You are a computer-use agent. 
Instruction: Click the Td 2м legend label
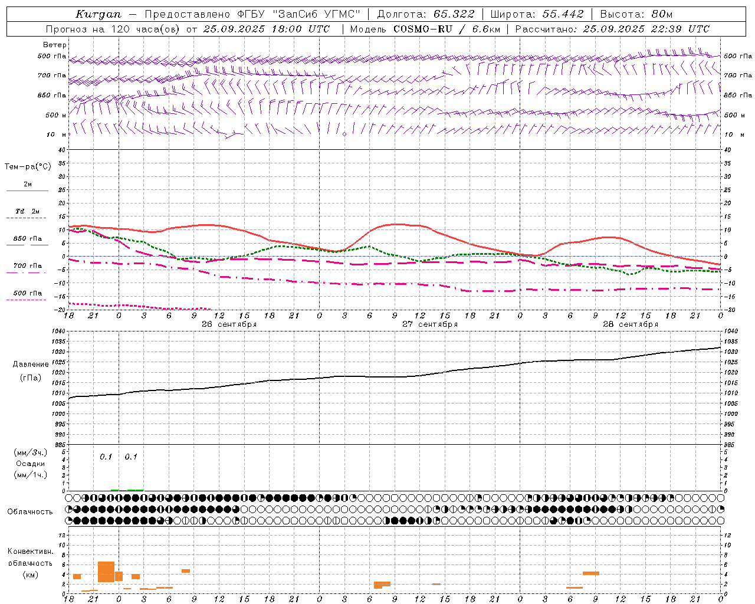(x=27, y=211)
